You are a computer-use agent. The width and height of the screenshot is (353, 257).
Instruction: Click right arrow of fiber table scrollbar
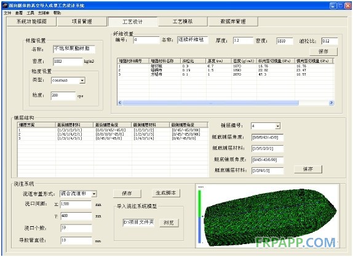click(x=331, y=103)
